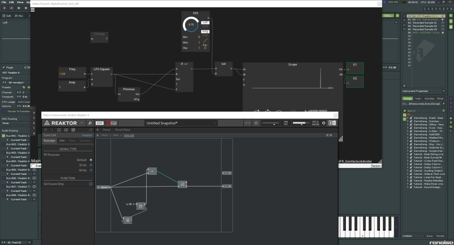Click the loop pattern button in Renoise
The width and height of the screenshot is (454, 245).
pyautogui.click(x=12, y=8)
